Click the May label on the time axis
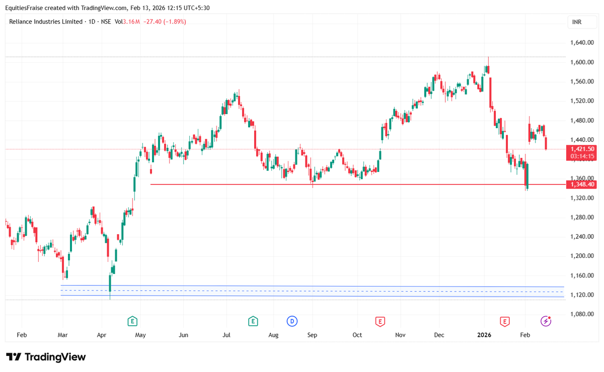 140,335
